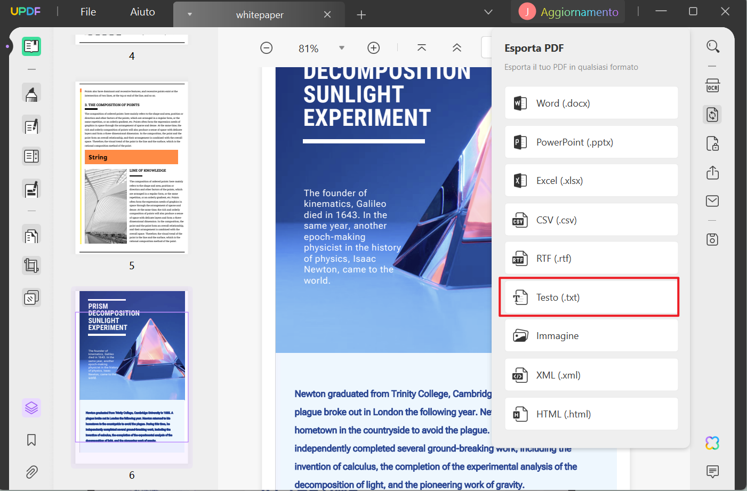The image size is (747, 491).
Task: Export to CSV (.csv)
Action: [591, 220]
